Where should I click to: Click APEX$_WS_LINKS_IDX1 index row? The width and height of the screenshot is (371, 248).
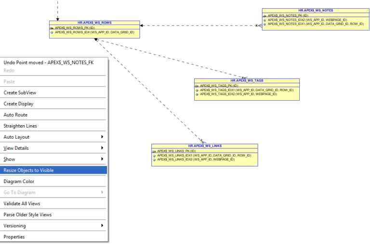[204, 156]
